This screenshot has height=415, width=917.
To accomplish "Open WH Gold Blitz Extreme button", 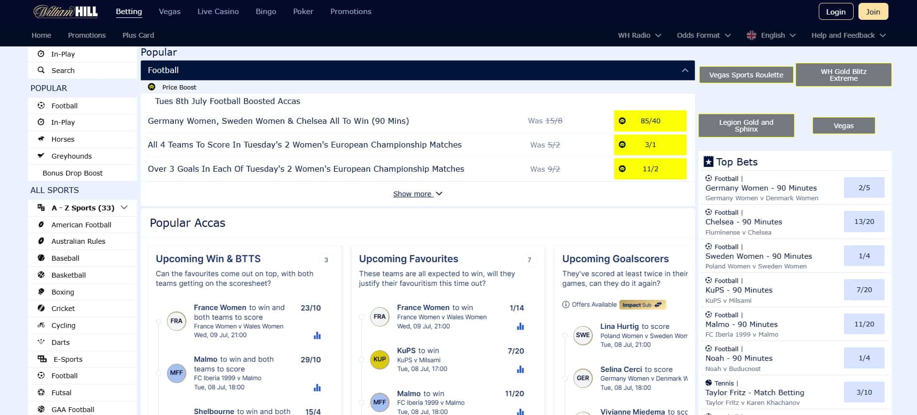I will point(843,75).
